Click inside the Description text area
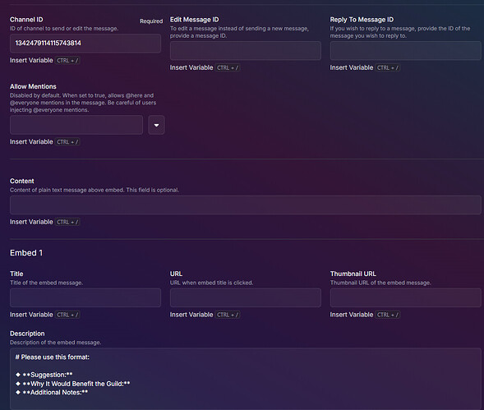 [x=246, y=379]
